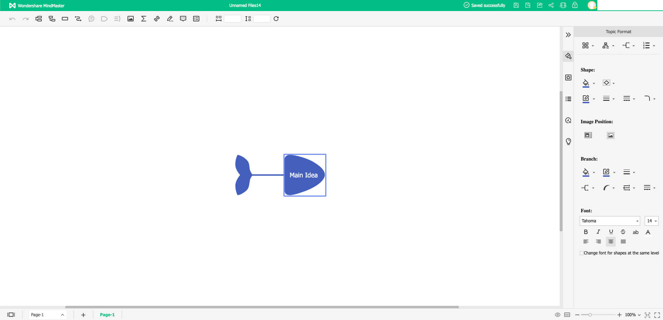This screenshot has height=320, width=663.
Task: Toggle italic text formatting
Action: (598, 232)
